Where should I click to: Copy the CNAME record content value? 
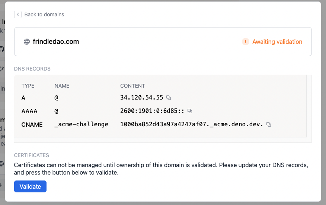(x=269, y=124)
